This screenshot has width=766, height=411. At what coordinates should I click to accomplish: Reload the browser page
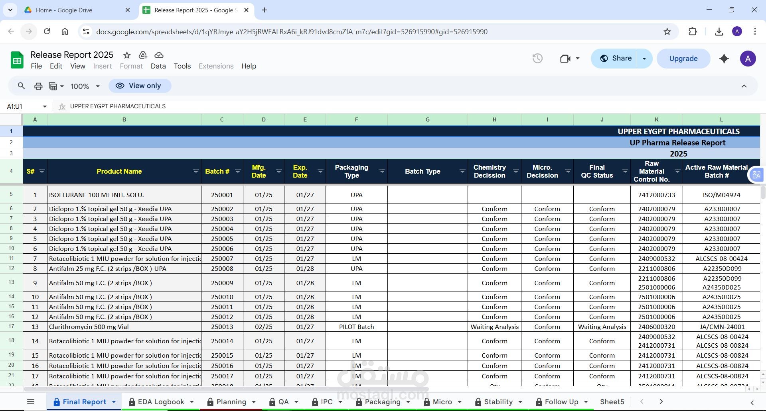(x=47, y=31)
